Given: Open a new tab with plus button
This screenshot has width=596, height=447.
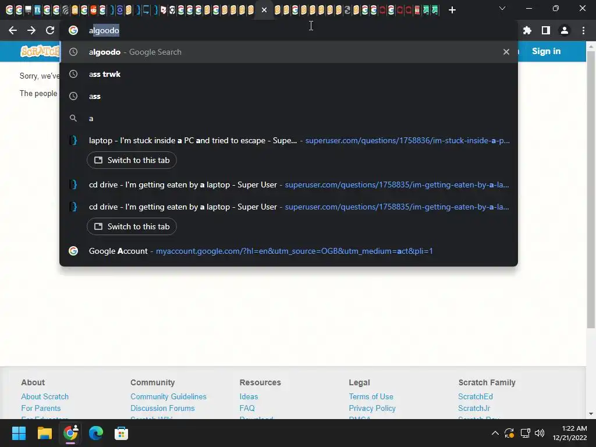Looking at the screenshot, I should [x=452, y=10].
